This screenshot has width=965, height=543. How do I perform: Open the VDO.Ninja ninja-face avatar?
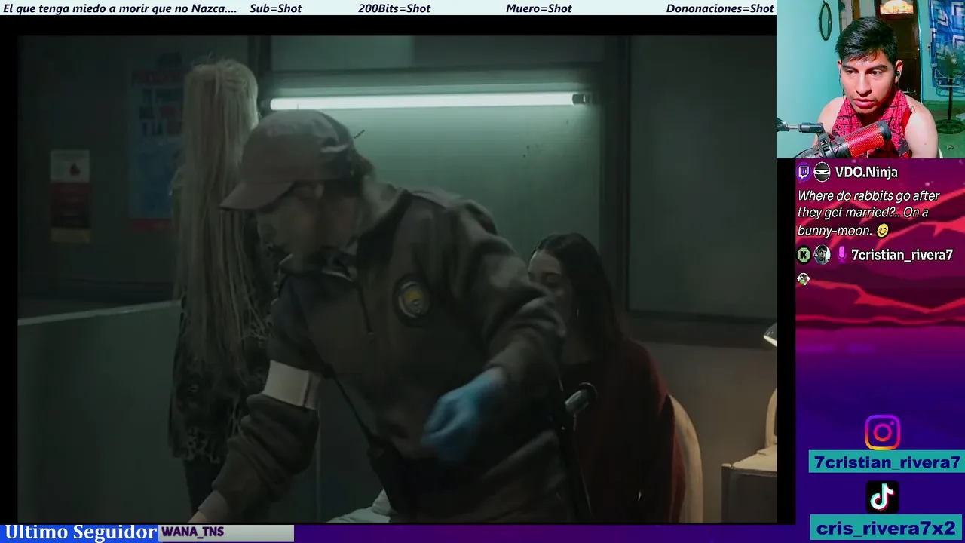click(822, 173)
